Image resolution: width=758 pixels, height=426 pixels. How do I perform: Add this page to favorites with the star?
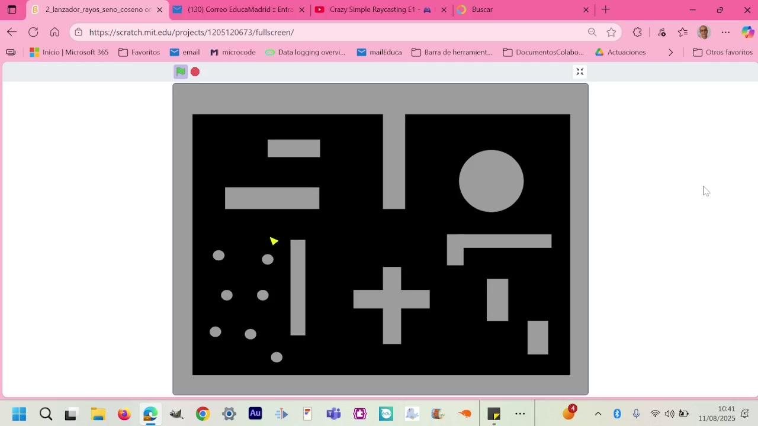point(611,32)
